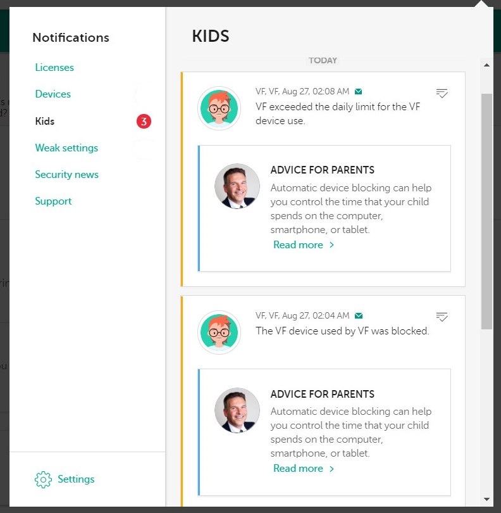Open the Support notifications category
The width and height of the screenshot is (501, 513).
(x=53, y=201)
